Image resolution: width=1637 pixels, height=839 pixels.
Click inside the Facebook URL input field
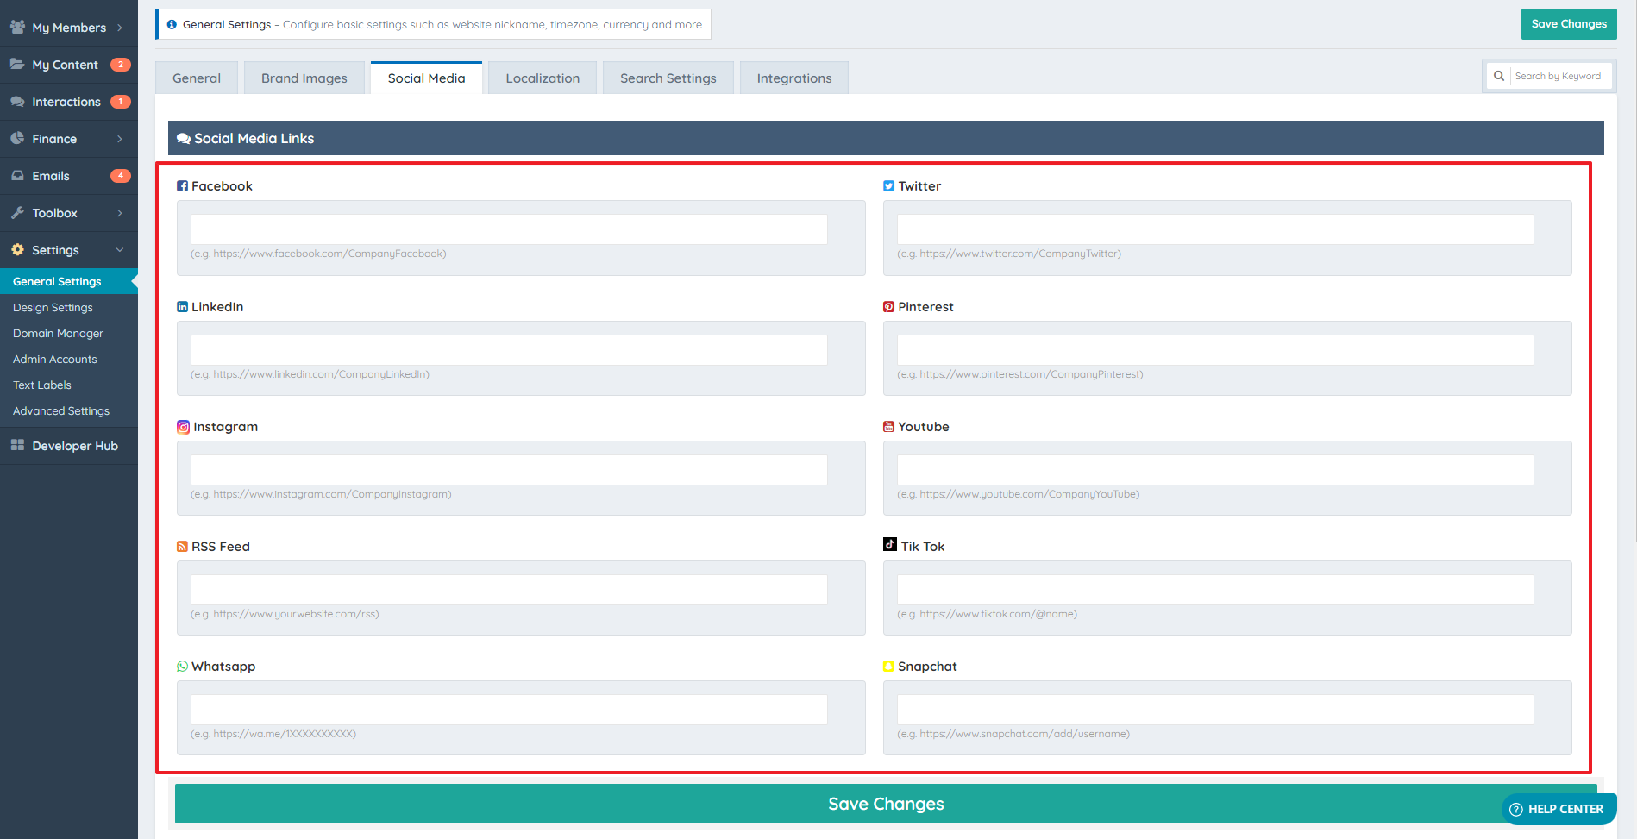508,229
